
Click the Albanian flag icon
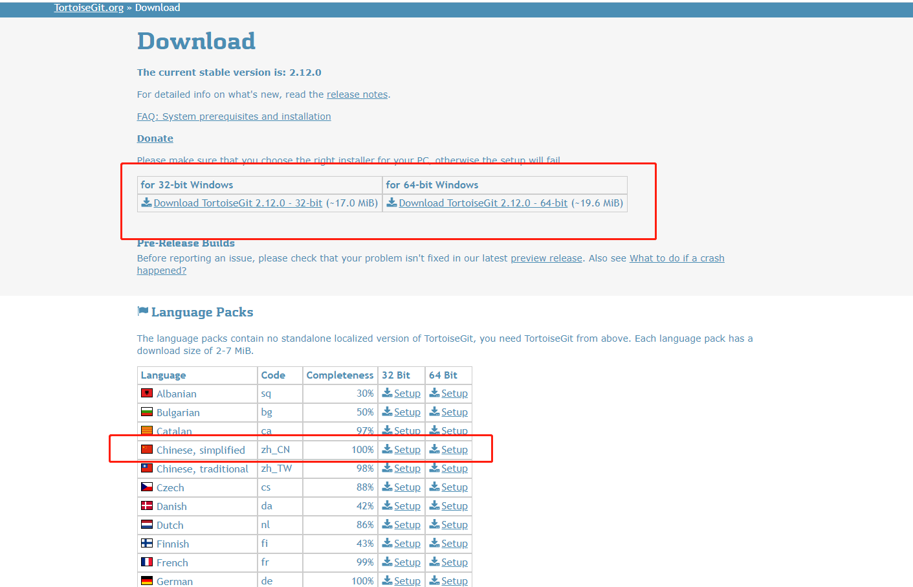[147, 393]
